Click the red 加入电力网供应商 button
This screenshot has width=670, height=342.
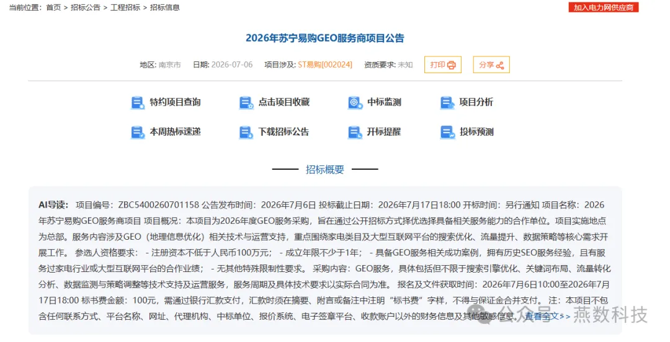(604, 7)
